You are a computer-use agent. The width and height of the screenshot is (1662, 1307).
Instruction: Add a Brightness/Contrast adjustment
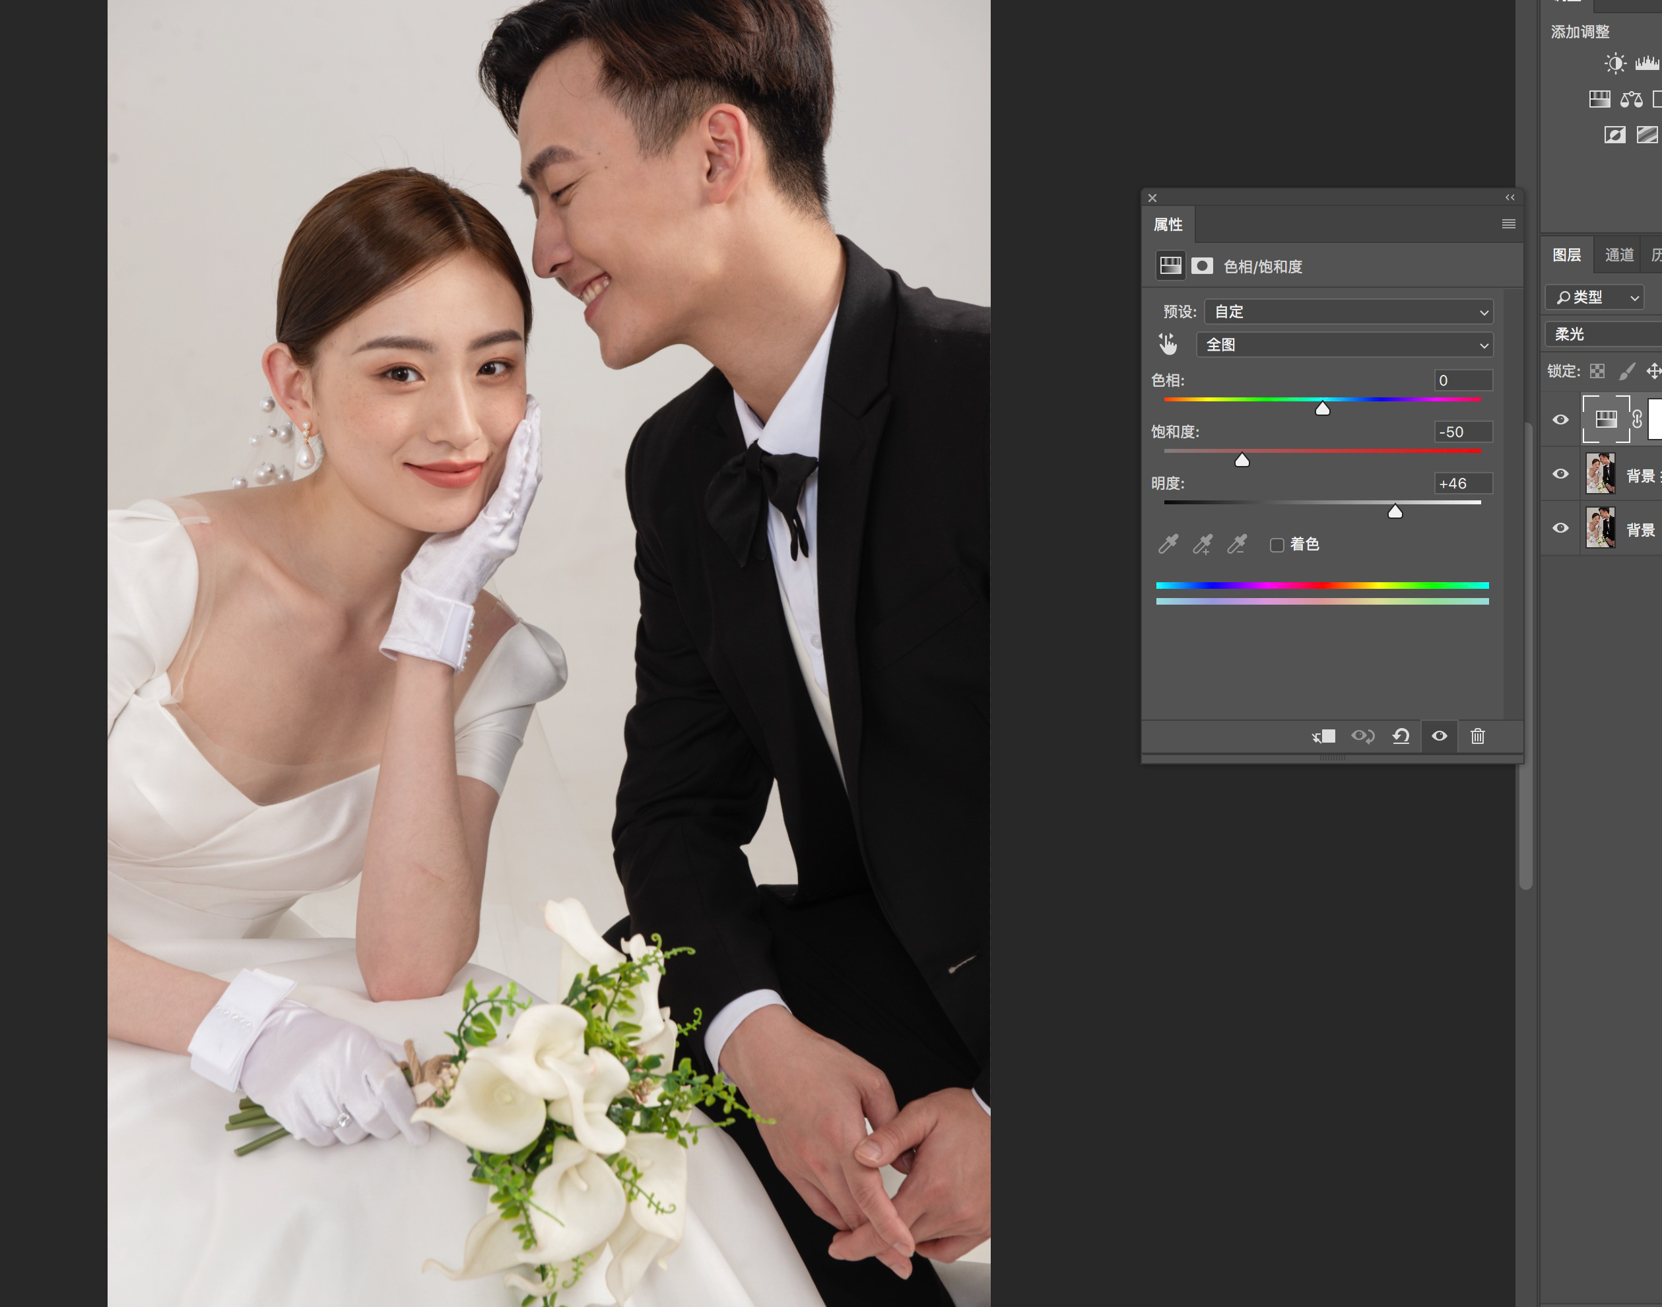click(x=1615, y=63)
